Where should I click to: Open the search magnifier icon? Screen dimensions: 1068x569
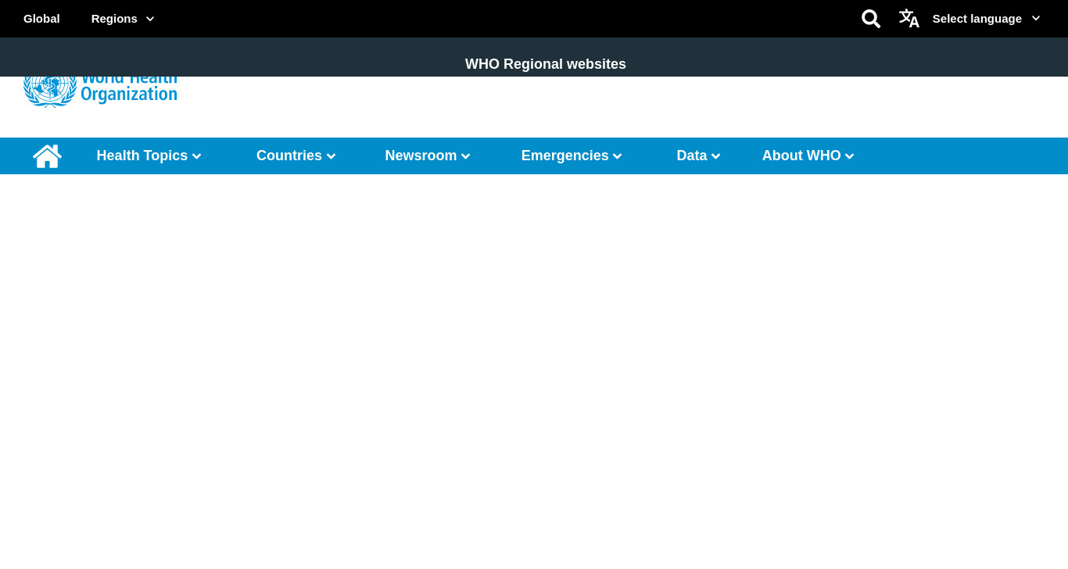tap(871, 19)
